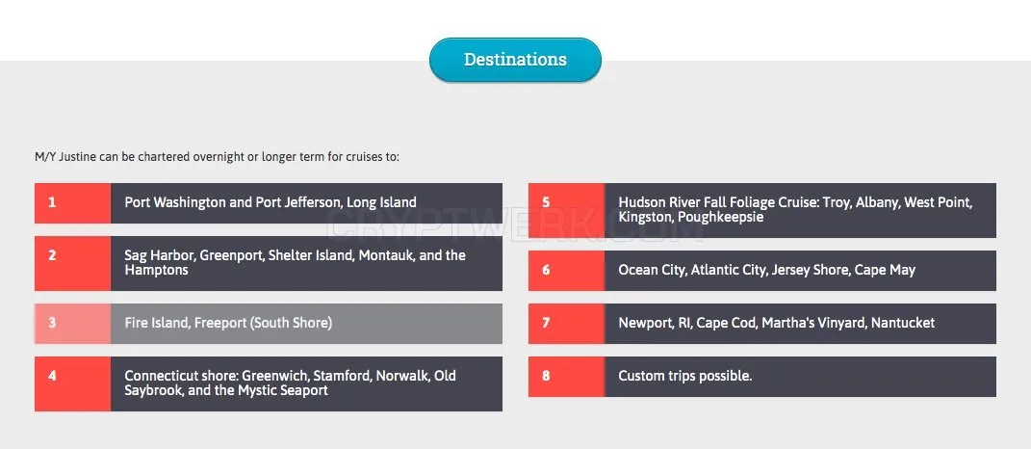This screenshot has width=1031, height=449.
Task: Click the M/Y Justine charter intro text
Action: point(217,157)
